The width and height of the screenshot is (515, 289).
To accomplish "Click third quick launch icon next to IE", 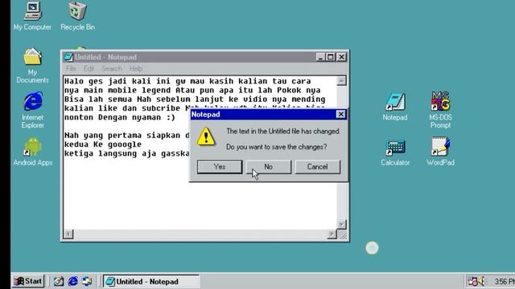I will click(x=87, y=281).
